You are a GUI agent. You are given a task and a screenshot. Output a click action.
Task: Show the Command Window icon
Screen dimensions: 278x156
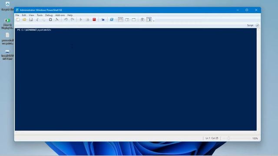142,19
